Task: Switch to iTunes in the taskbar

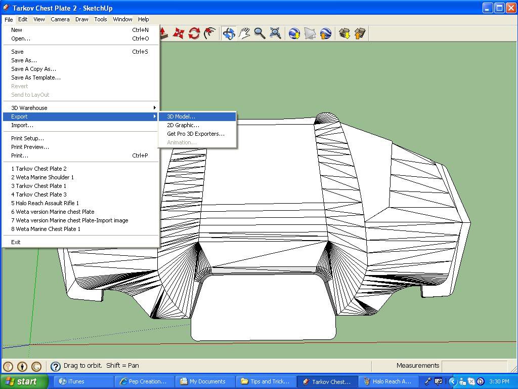Action: tap(82, 381)
